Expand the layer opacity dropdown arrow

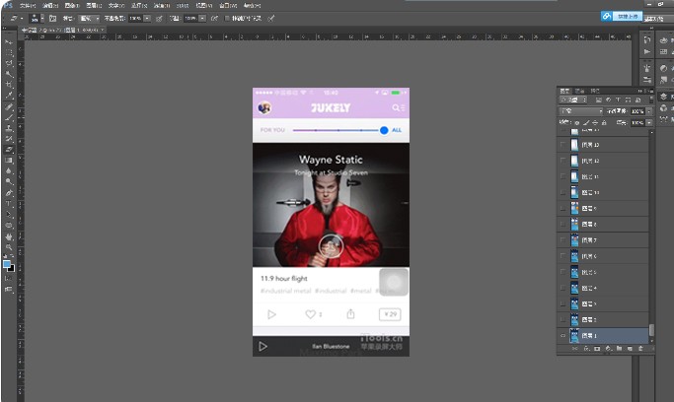[648, 111]
